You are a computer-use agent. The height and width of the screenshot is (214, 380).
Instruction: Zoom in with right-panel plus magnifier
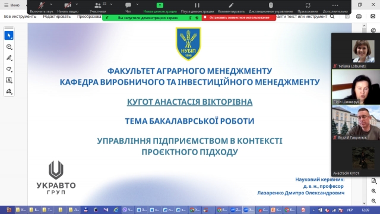373,191
